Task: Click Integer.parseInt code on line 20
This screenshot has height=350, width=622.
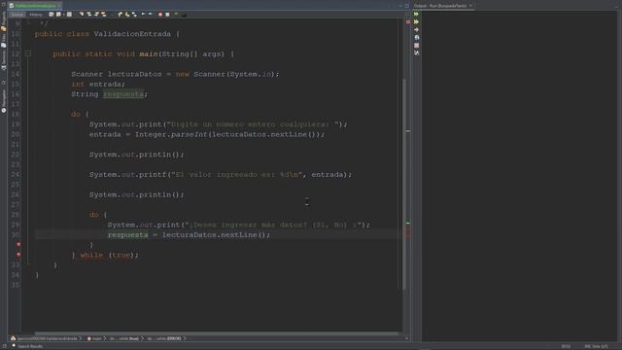Action: 171,134
